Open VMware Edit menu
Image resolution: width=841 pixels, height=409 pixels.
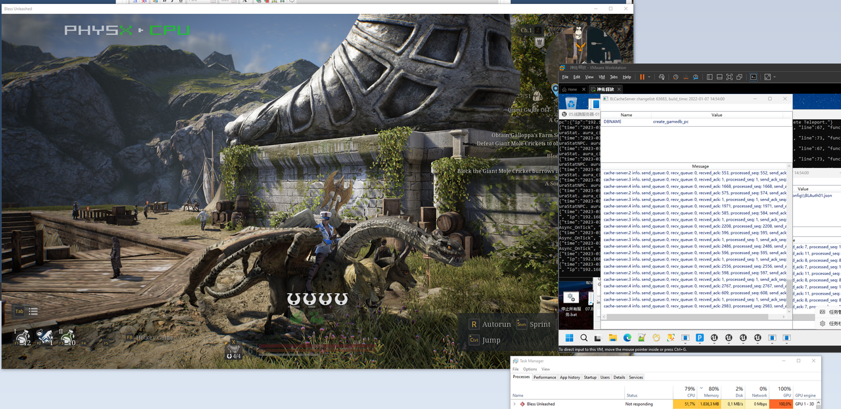click(x=577, y=77)
